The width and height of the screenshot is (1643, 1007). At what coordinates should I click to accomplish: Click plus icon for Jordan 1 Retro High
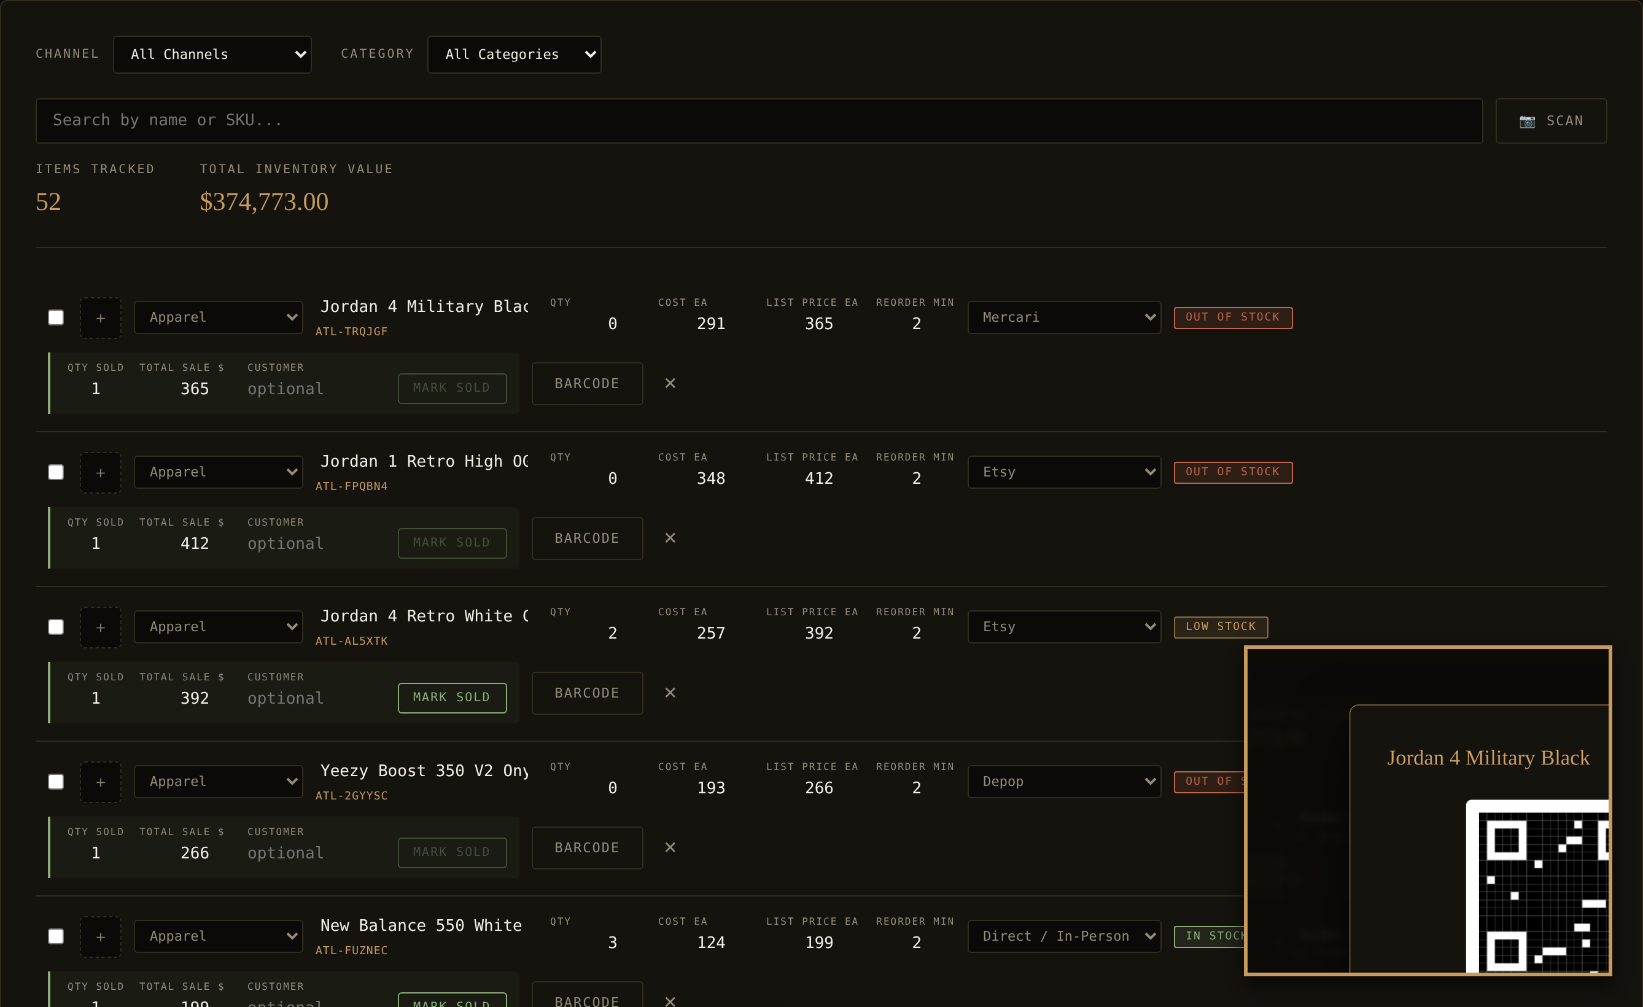pos(101,473)
